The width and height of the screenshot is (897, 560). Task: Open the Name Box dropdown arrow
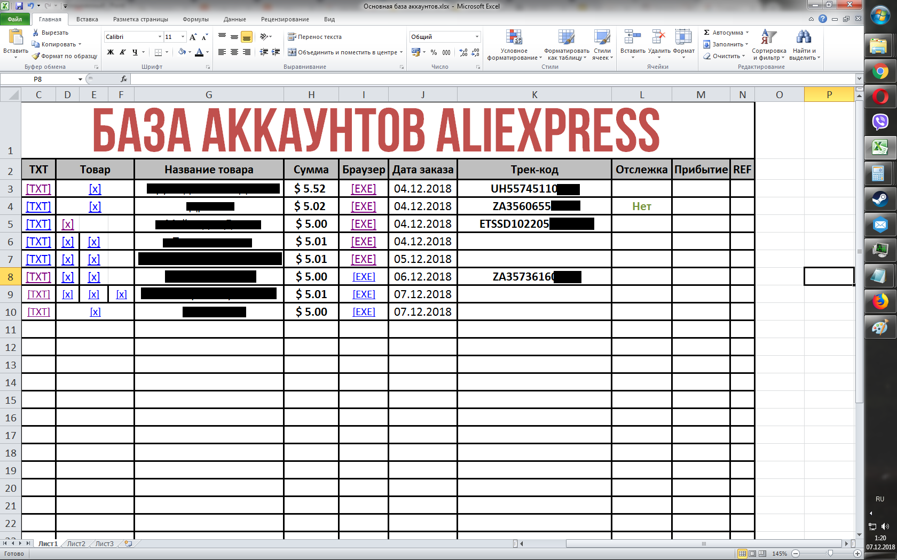80,79
